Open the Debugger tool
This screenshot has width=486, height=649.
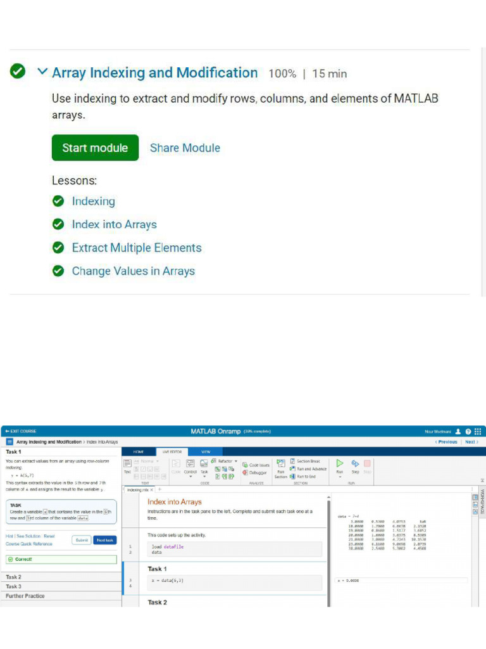click(x=256, y=472)
